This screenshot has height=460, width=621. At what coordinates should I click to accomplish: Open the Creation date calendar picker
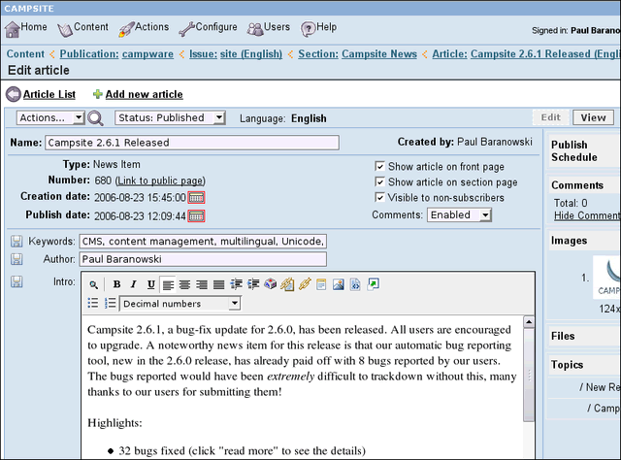pyautogui.click(x=196, y=197)
